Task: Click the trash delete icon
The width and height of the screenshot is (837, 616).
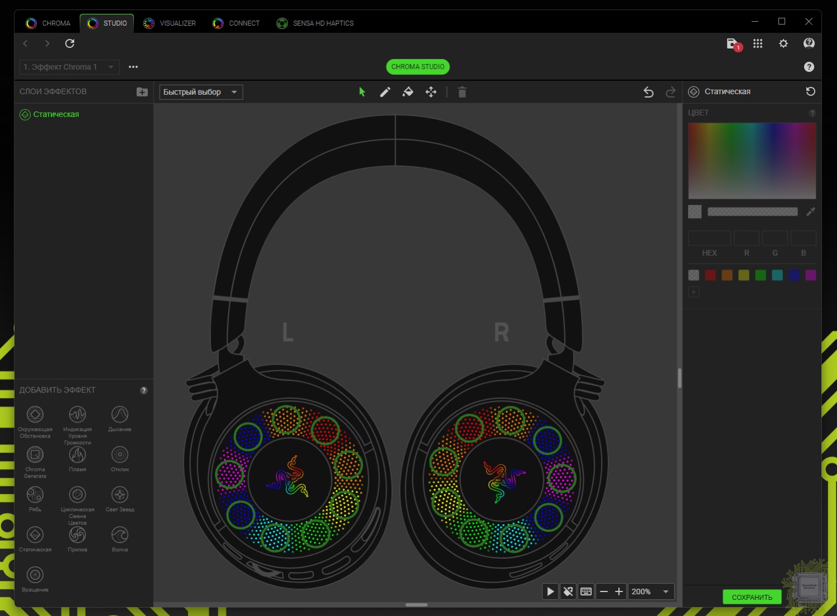Action: (462, 92)
